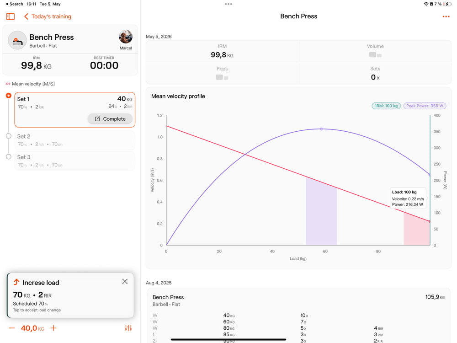The width and height of the screenshot is (457, 343).
Task: Tap the multitasking three-dots at top
Action: [228, 4]
